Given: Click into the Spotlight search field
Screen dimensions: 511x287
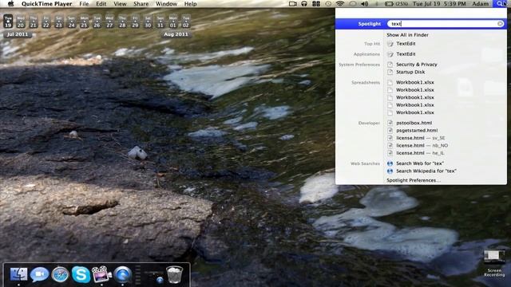Looking at the screenshot, I should [x=446, y=24].
